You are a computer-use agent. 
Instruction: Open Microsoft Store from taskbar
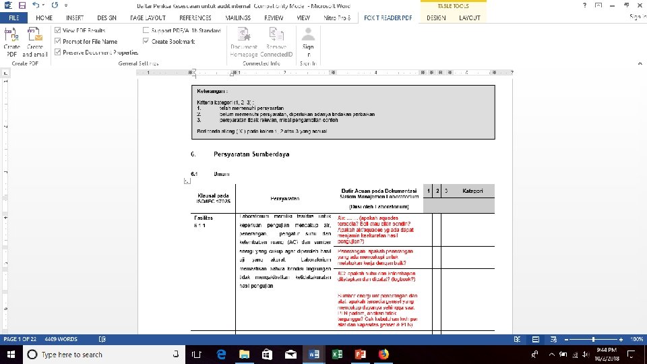pyautogui.click(x=268, y=355)
